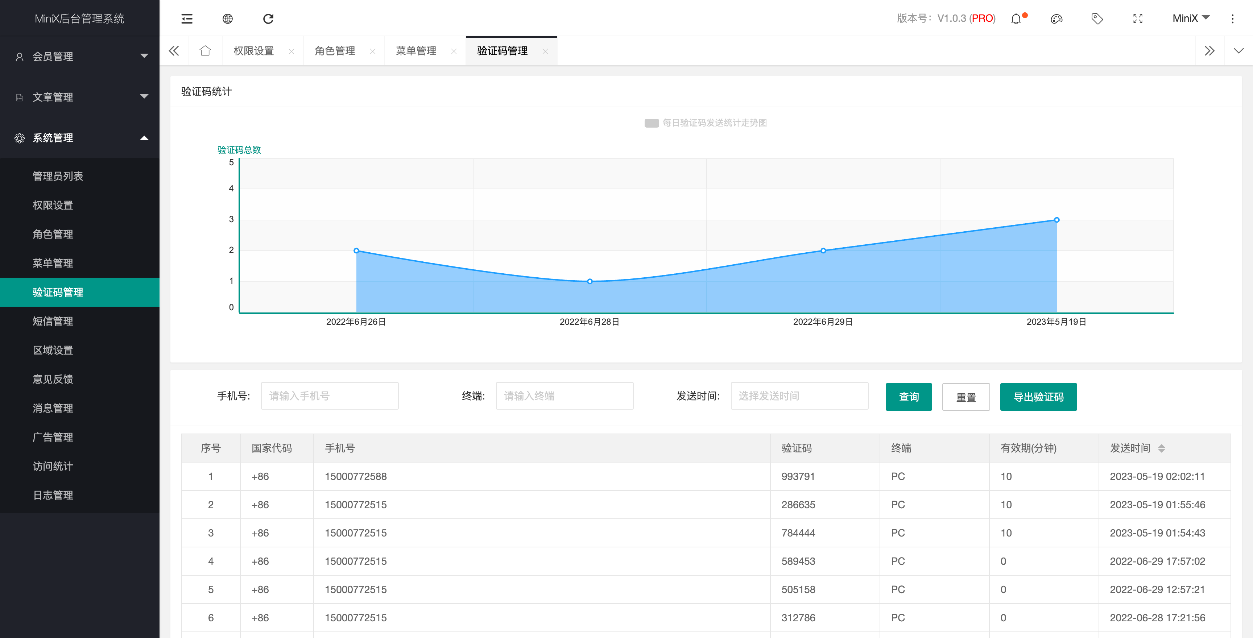Close the 菜单管理 tab
The height and width of the screenshot is (638, 1253).
click(454, 51)
